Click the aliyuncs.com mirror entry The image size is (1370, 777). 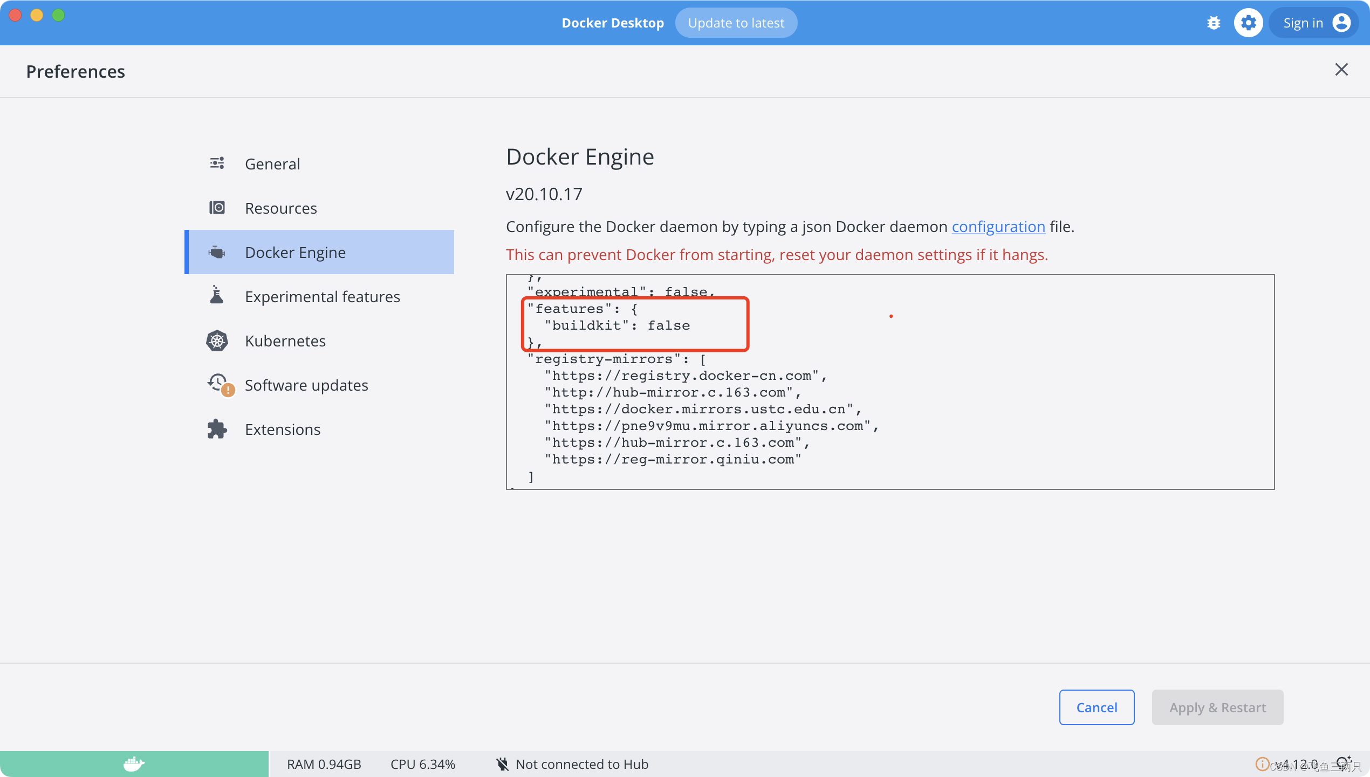click(711, 426)
